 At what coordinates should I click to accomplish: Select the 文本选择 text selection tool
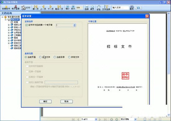point(106,8)
